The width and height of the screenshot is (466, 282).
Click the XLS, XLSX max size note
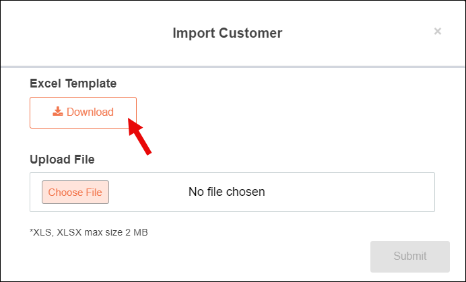[x=89, y=232]
